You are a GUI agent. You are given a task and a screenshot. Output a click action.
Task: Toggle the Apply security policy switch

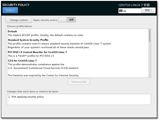click(x=67, y=20)
